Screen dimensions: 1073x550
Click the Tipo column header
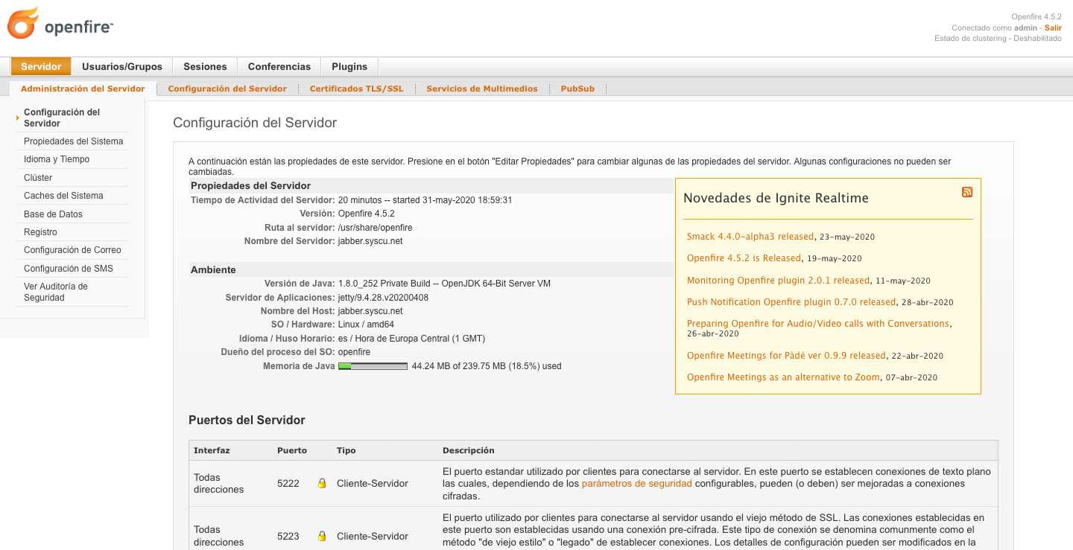[x=346, y=450]
